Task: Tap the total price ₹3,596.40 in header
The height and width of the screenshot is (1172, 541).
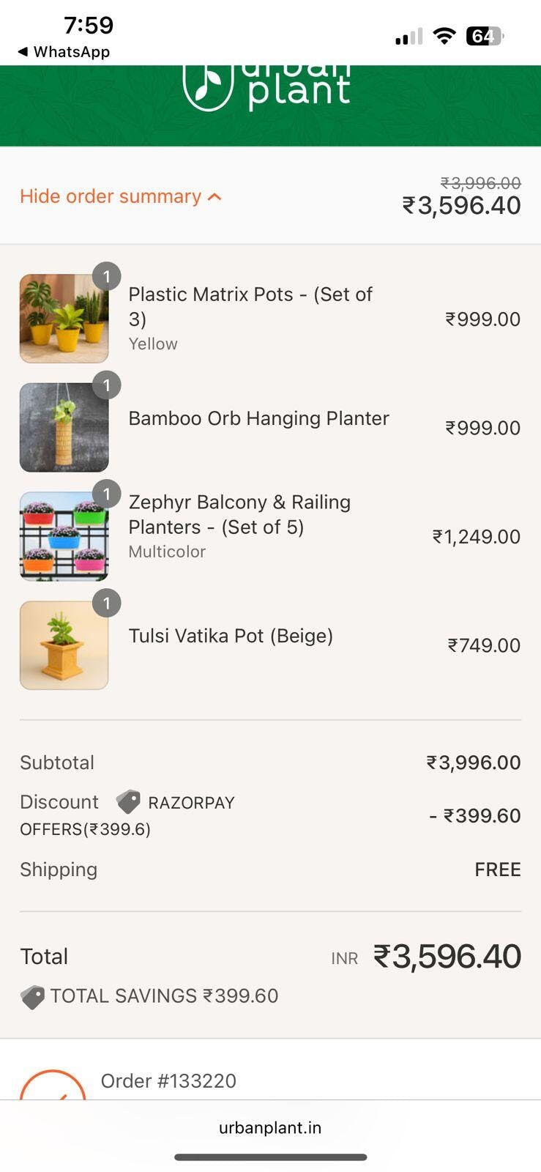Action: pyautogui.click(x=461, y=205)
